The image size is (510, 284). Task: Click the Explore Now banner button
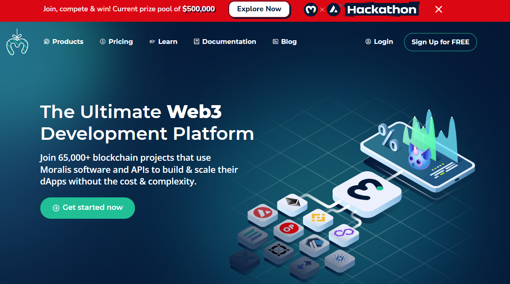pos(259,9)
